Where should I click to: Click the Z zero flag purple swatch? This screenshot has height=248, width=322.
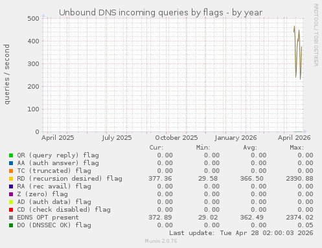click(11, 194)
